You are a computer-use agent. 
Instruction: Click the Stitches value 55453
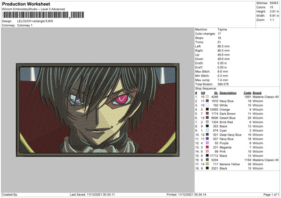coord(274,3)
